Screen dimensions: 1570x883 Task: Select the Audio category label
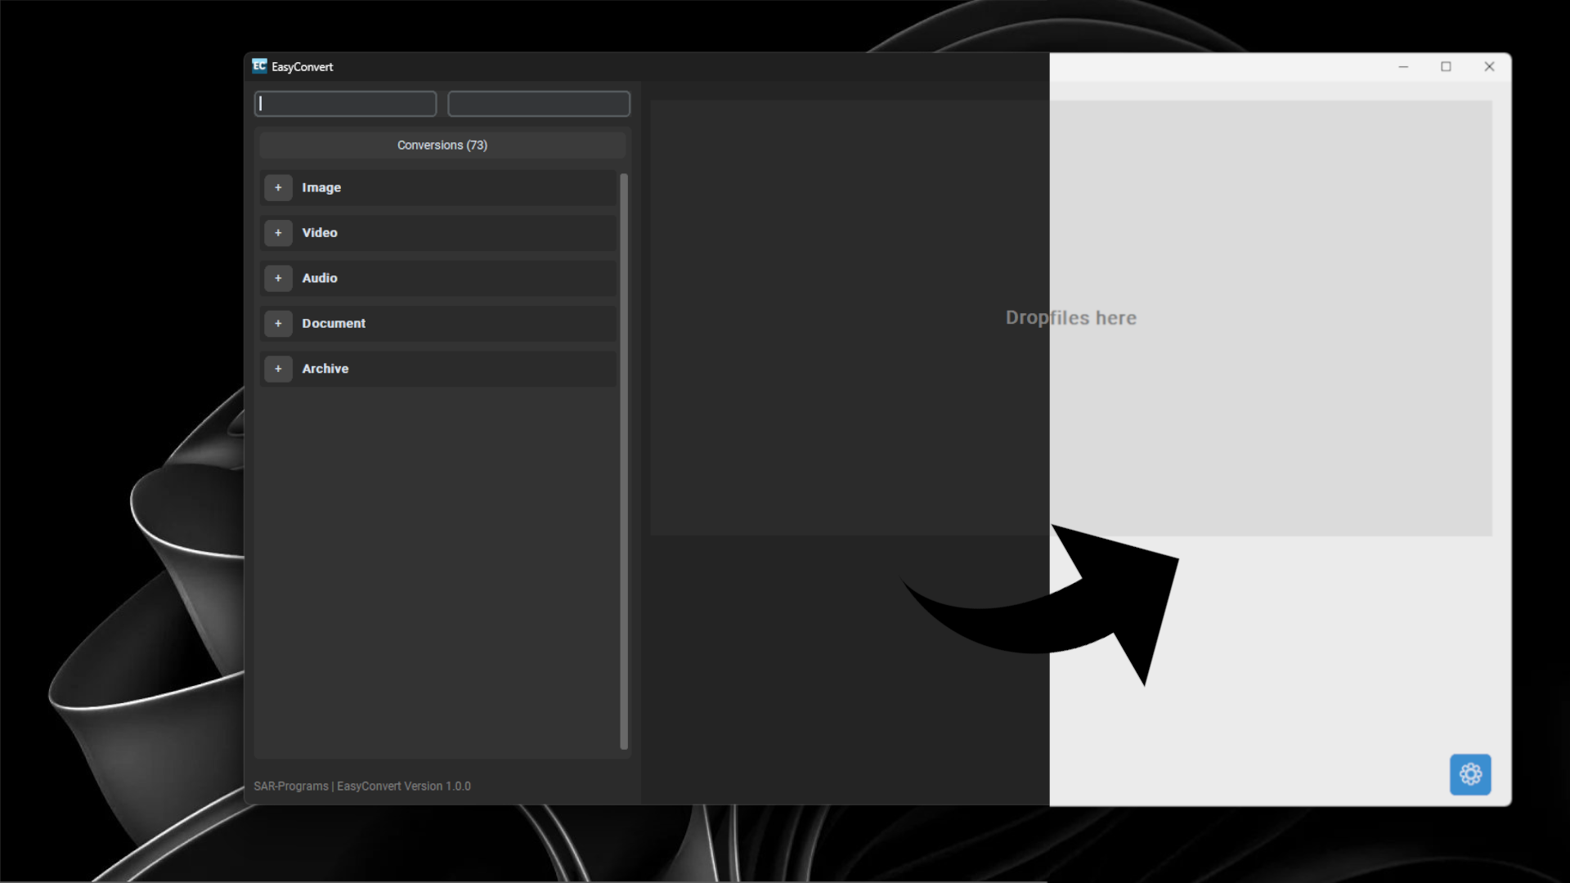pyautogui.click(x=320, y=279)
